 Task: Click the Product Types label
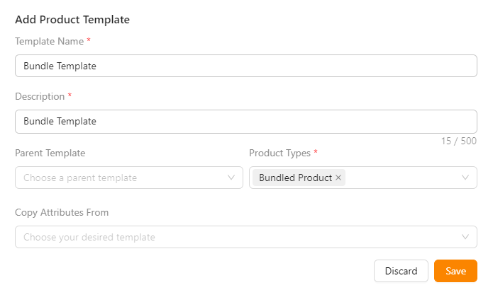[279, 153]
